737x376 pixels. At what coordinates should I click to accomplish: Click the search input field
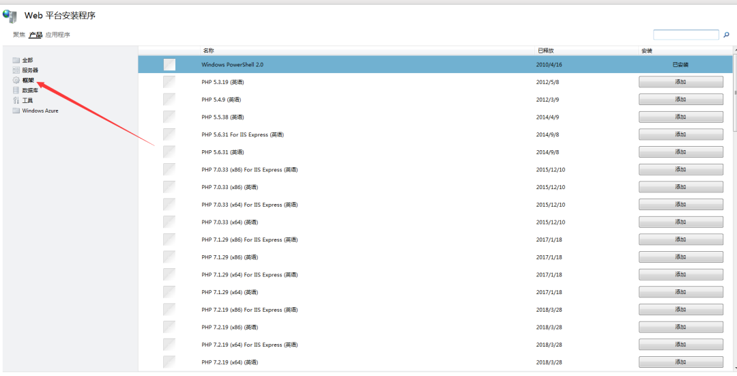click(x=686, y=35)
